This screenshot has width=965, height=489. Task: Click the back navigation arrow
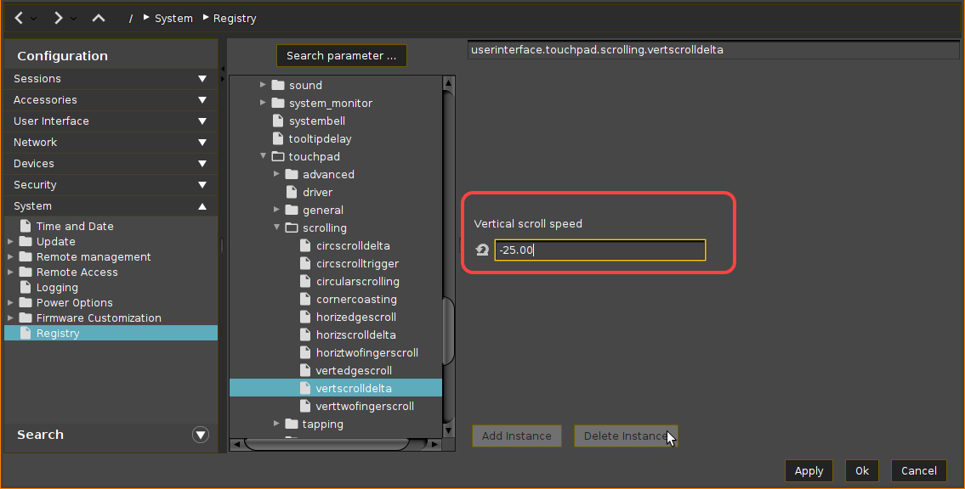pos(18,18)
